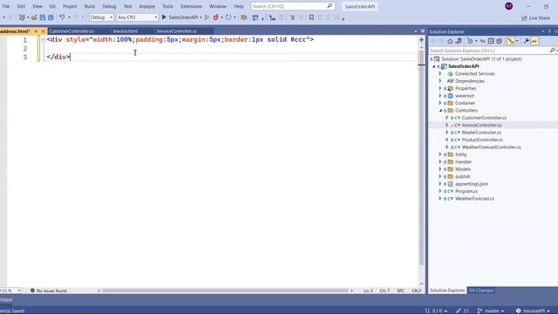
Task: Click the split editor plus icon
Action: tap(421, 40)
